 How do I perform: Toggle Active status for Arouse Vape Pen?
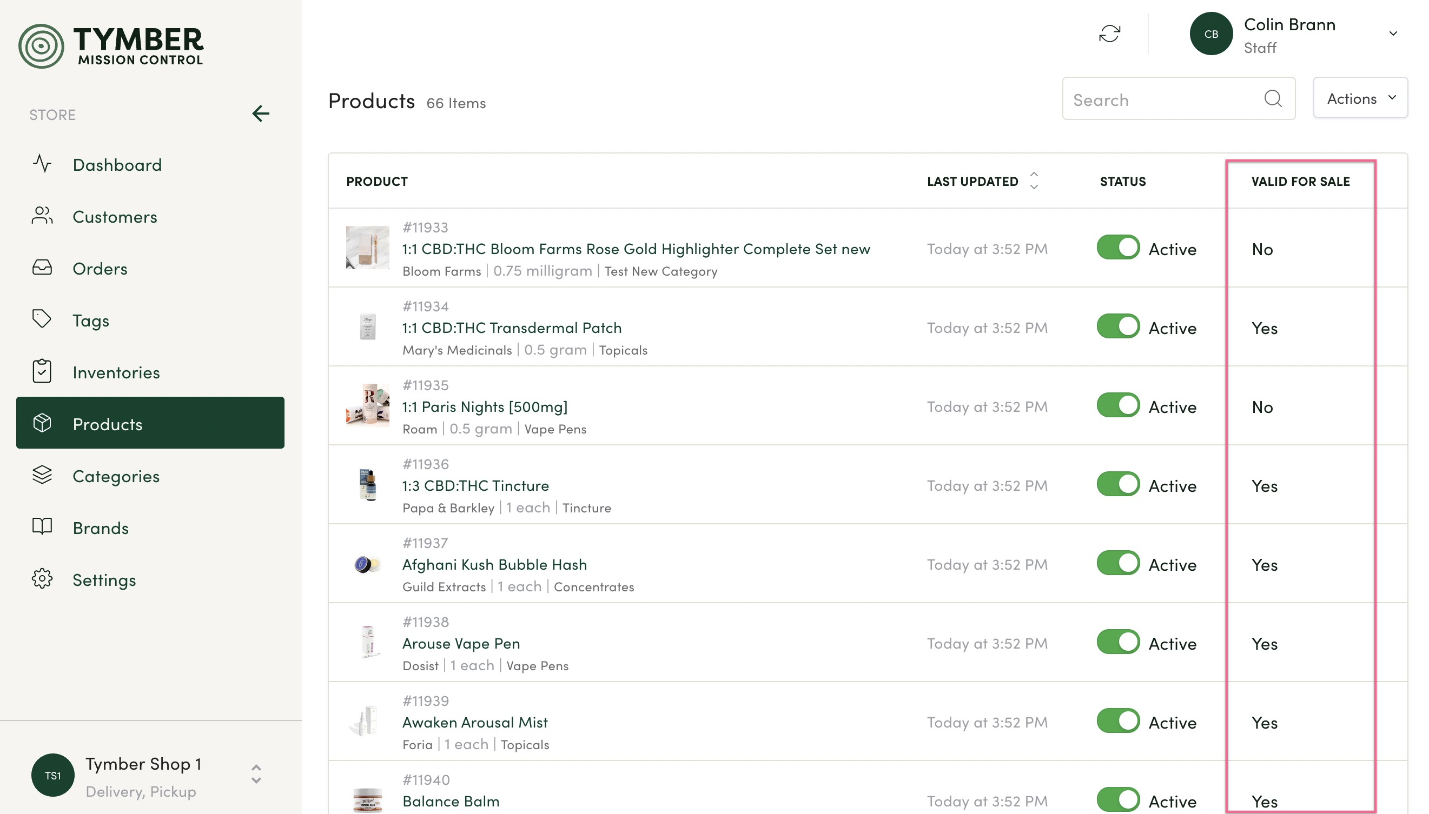pos(1118,641)
